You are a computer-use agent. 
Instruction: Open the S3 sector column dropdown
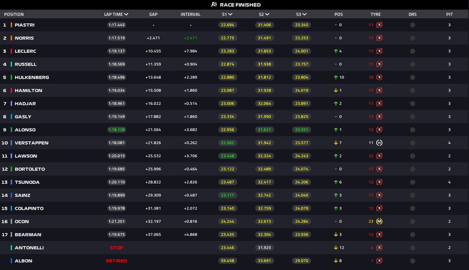point(305,14)
